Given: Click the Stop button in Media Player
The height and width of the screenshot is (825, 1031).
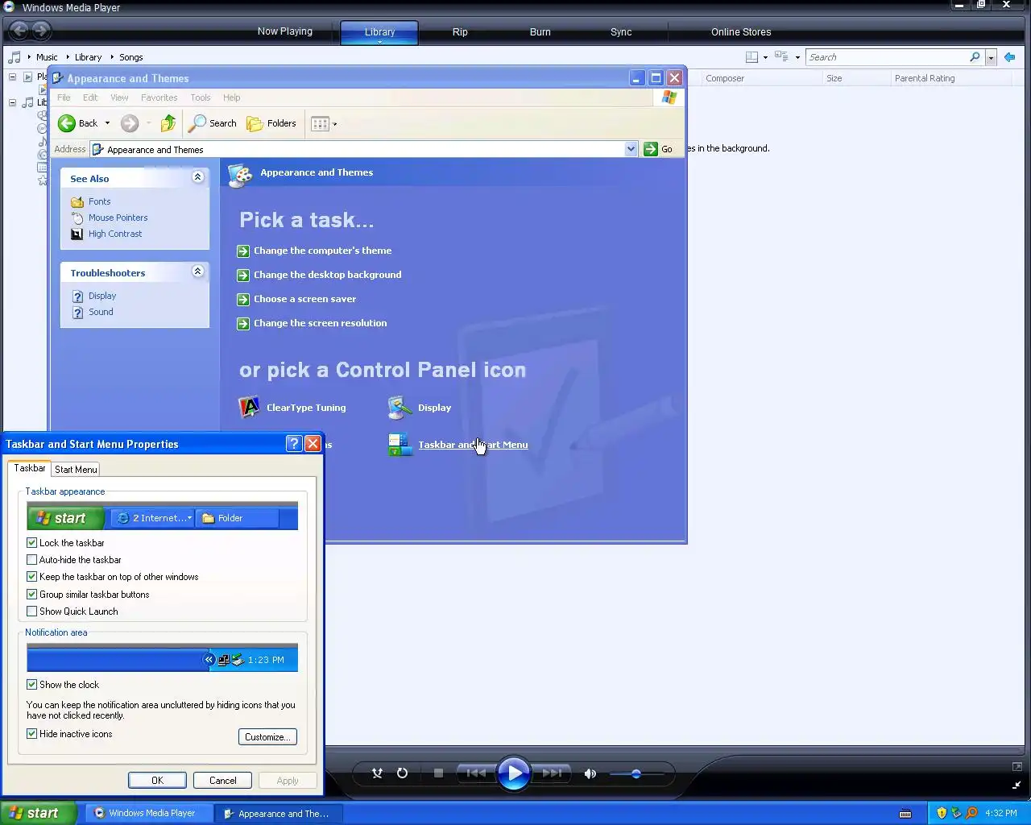Looking at the screenshot, I should pyautogui.click(x=438, y=773).
